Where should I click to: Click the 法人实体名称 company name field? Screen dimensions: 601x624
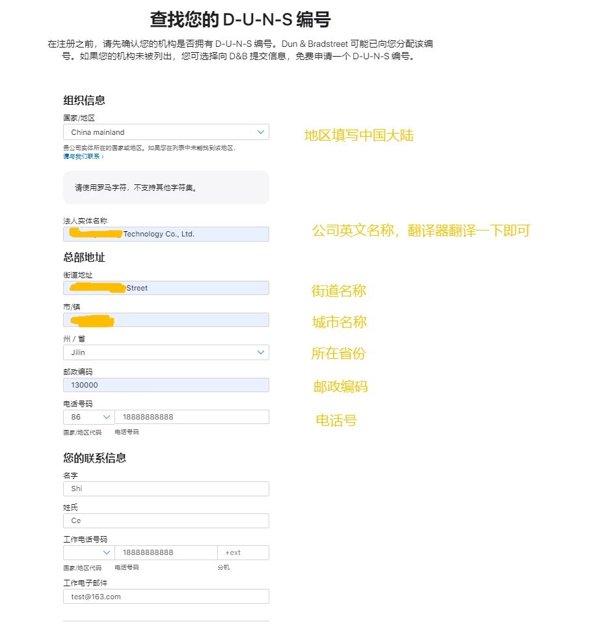pyautogui.click(x=166, y=234)
